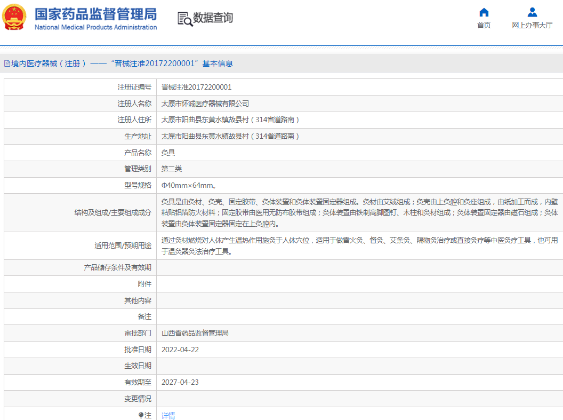The image size is (563, 420).
Task: Select the 第二类 category value
Action: [x=172, y=169]
